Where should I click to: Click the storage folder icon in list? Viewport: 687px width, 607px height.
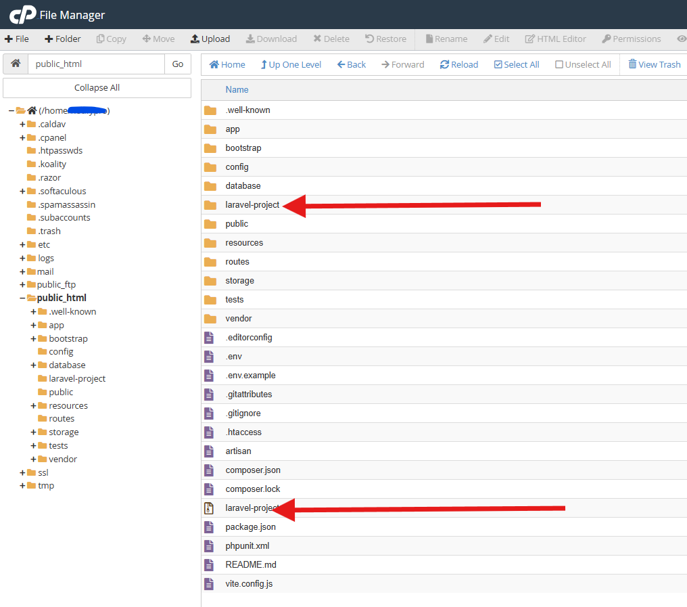(210, 281)
